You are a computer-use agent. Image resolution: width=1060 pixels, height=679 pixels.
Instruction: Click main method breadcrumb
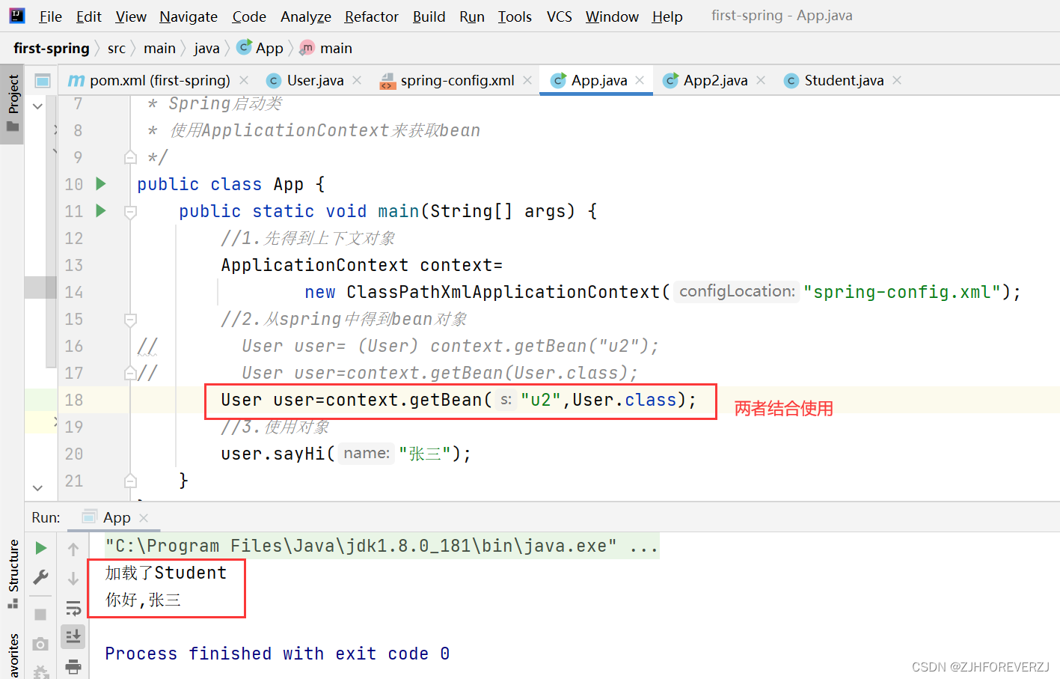(327, 48)
